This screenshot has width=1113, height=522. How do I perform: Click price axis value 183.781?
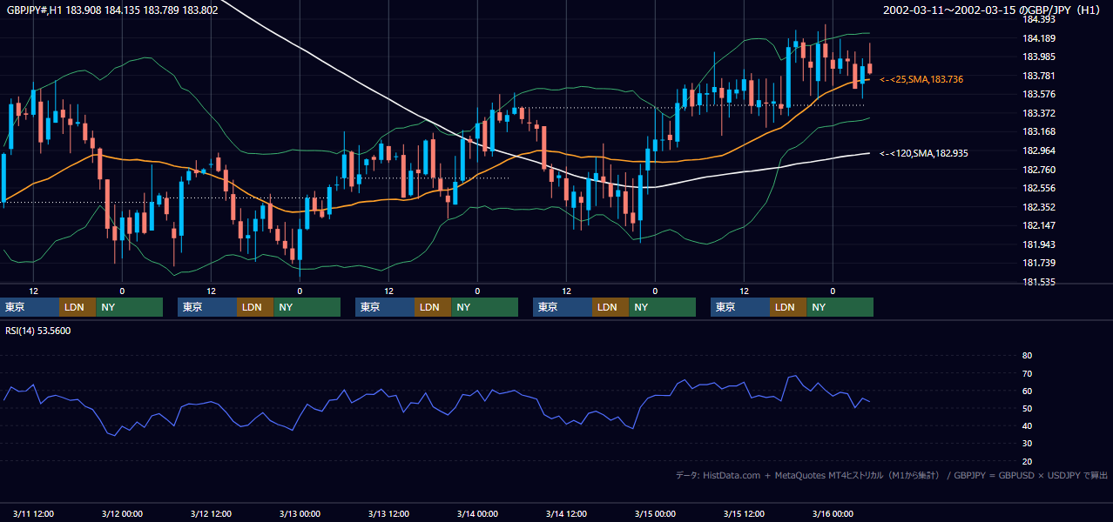pyautogui.click(x=1040, y=76)
